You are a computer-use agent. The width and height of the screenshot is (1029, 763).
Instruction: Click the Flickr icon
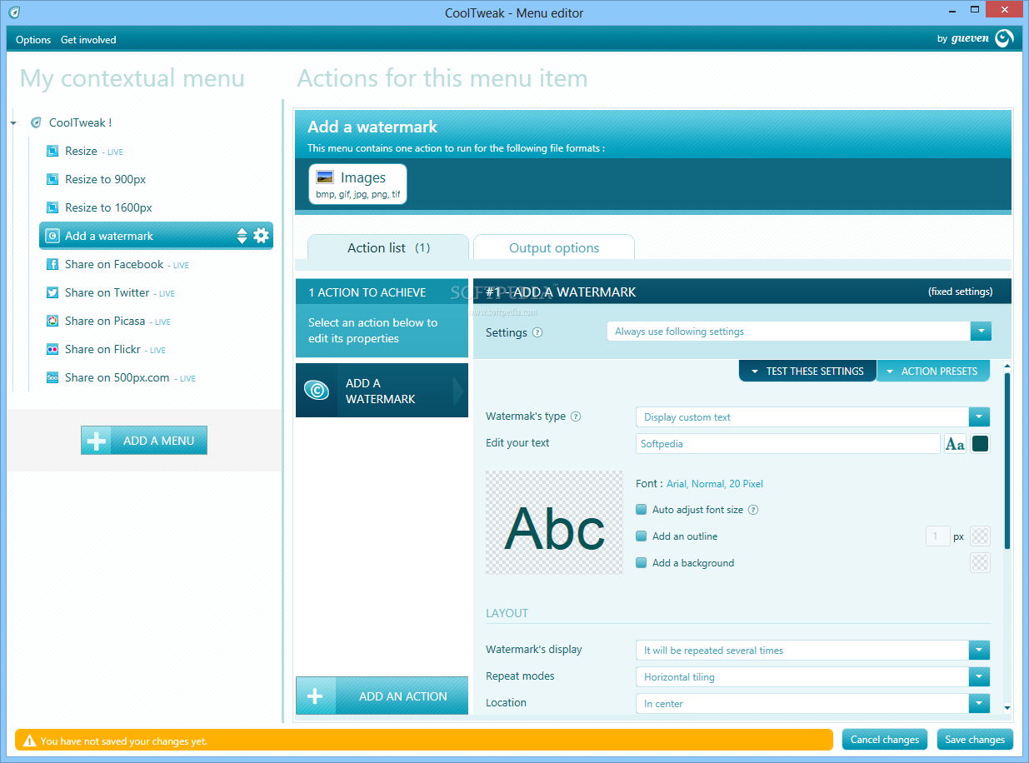tap(52, 349)
